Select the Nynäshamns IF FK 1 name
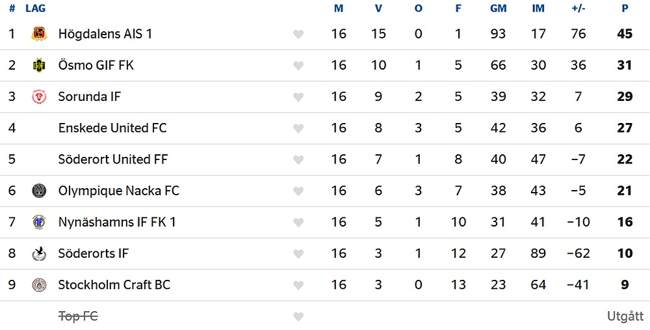The height and width of the screenshot is (330, 650). point(116,222)
